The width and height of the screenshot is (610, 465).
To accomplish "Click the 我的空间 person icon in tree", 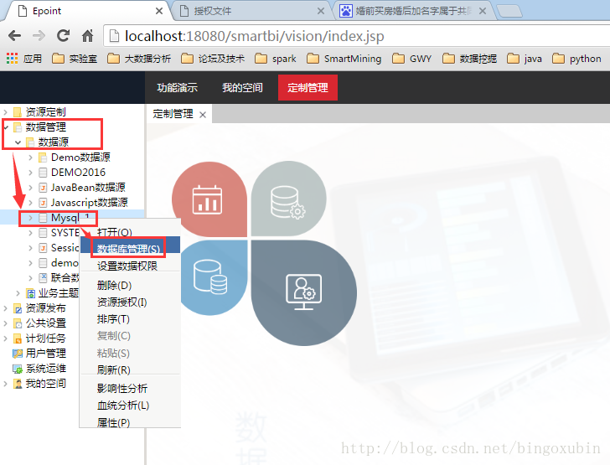I will coord(18,384).
